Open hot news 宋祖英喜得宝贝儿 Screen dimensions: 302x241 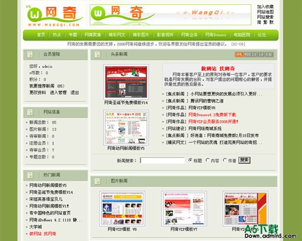point(46,199)
